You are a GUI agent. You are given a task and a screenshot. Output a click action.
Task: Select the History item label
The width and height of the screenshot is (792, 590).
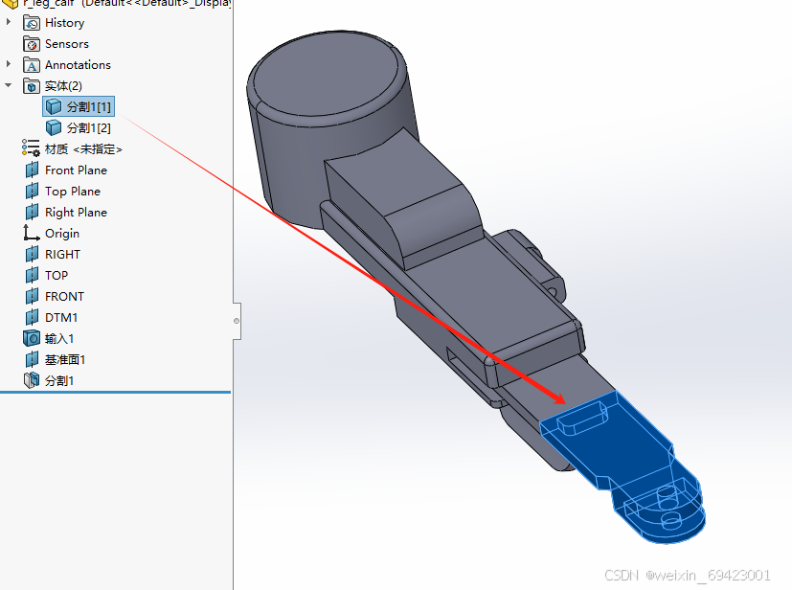pyautogui.click(x=65, y=23)
